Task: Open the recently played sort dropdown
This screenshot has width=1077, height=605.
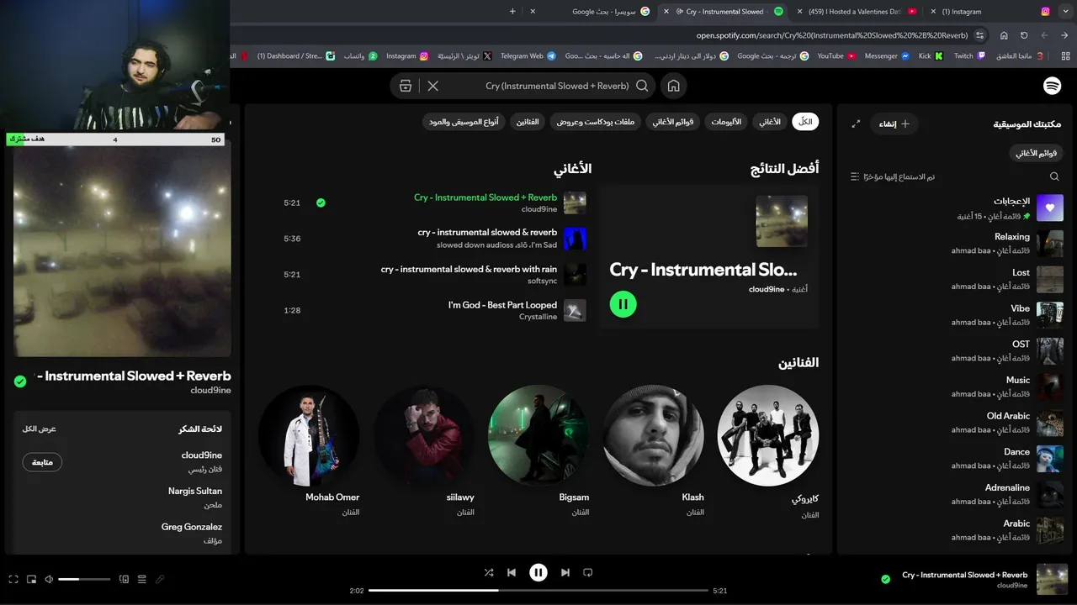Action: [893, 176]
